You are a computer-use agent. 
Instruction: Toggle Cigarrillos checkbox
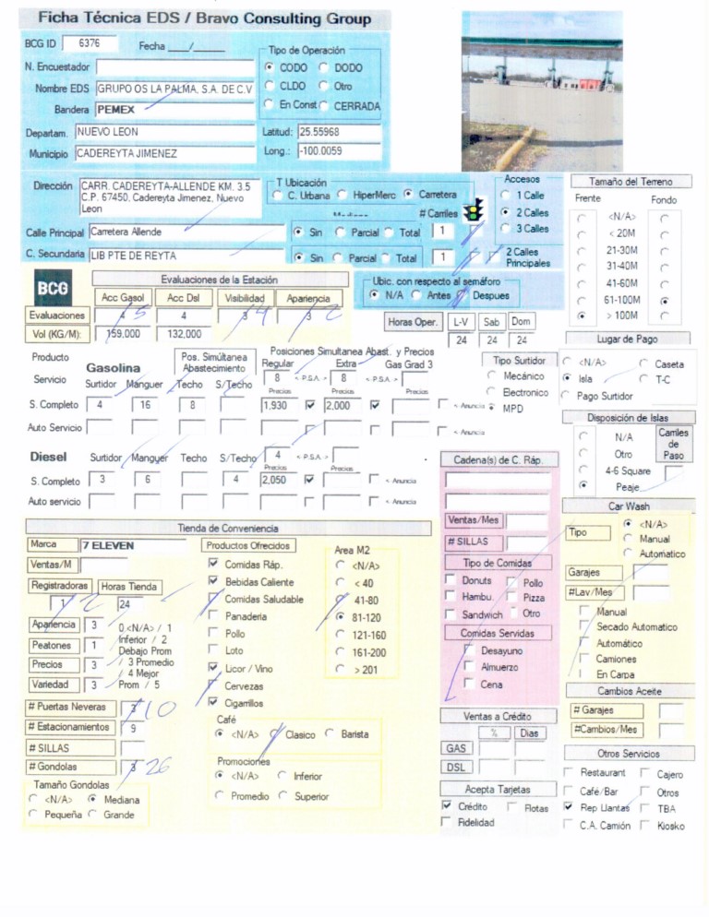213,702
